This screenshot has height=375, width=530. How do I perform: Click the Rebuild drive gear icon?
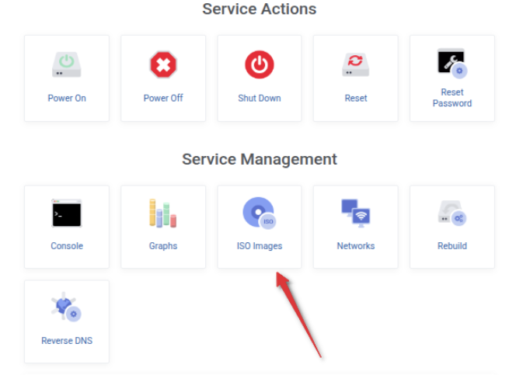[x=452, y=214]
